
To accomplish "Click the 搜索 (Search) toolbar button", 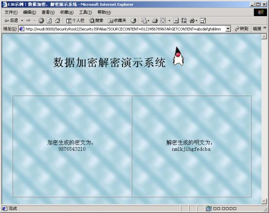I will (x=96, y=21).
